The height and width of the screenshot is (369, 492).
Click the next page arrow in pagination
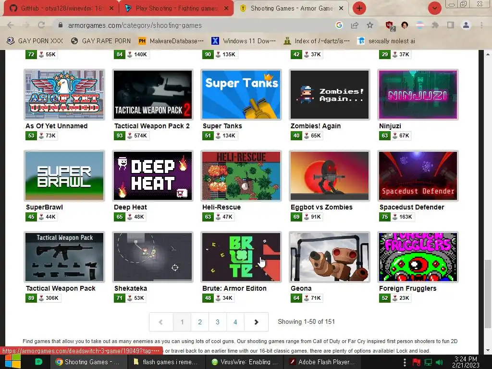tap(256, 322)
